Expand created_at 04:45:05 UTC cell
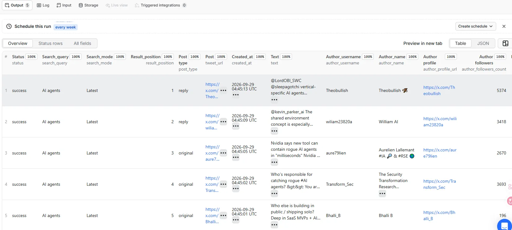 (236, 157)
